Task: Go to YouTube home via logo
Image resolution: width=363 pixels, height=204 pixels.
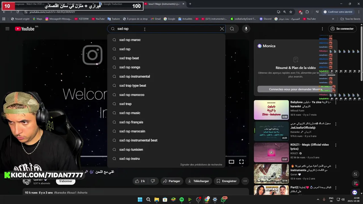Action: click(x=25, y=29)
